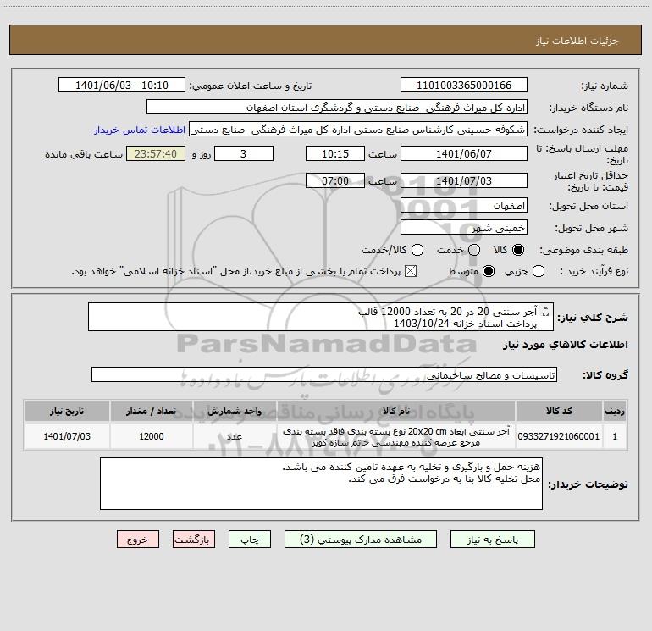Click the شهر محل تحویل field خمینی شهر
The width and height of the screenshot is (652, 631).
point(464,228)
